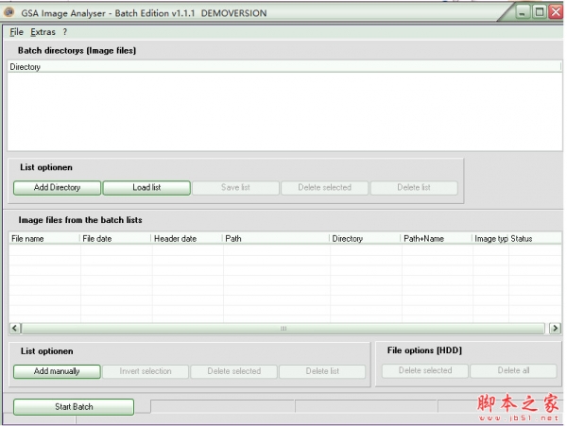This screenshot has width=567, height=426.
Task: Click Delete selected in the upper List optionen
Action: [325, 188]
